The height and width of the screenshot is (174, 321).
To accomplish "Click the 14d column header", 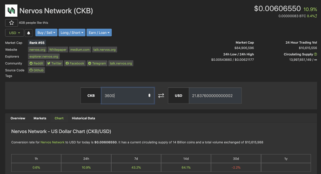I will click(186, 159).
